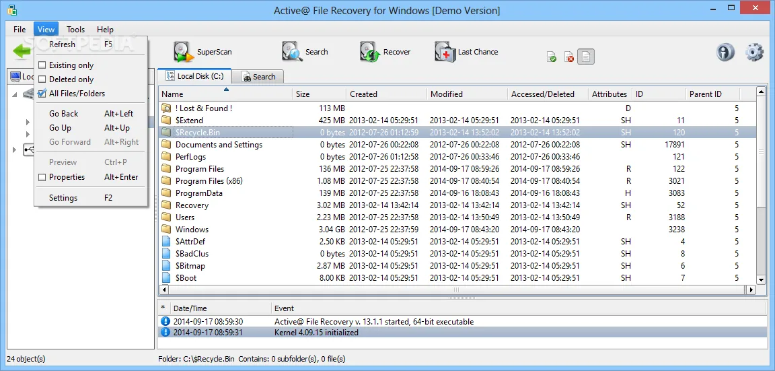Viewport: 775px width, 371px height.
Task: Toggle the All Files/Folders checkbox
Action: click(x=42, y=94)
